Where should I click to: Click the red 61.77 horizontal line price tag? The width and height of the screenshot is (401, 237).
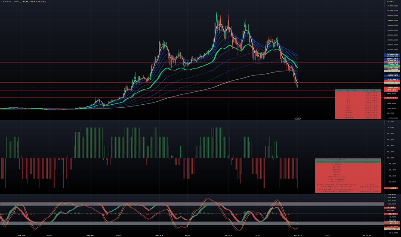point(392,98)
